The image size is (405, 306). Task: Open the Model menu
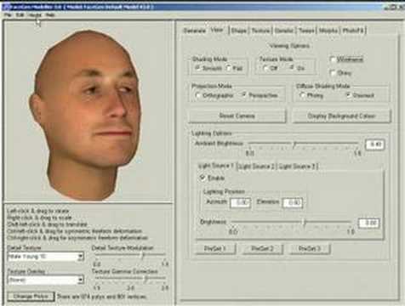click(x=35, y=14)
